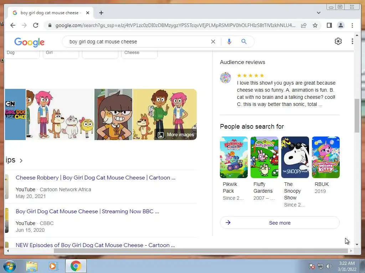
Task: Open the volume speaker tray icon
Action: pos(329,267)
